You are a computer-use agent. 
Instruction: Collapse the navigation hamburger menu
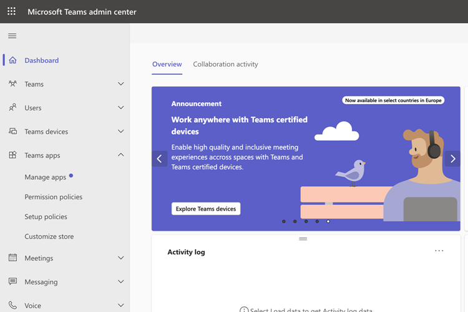click(12, 36)
